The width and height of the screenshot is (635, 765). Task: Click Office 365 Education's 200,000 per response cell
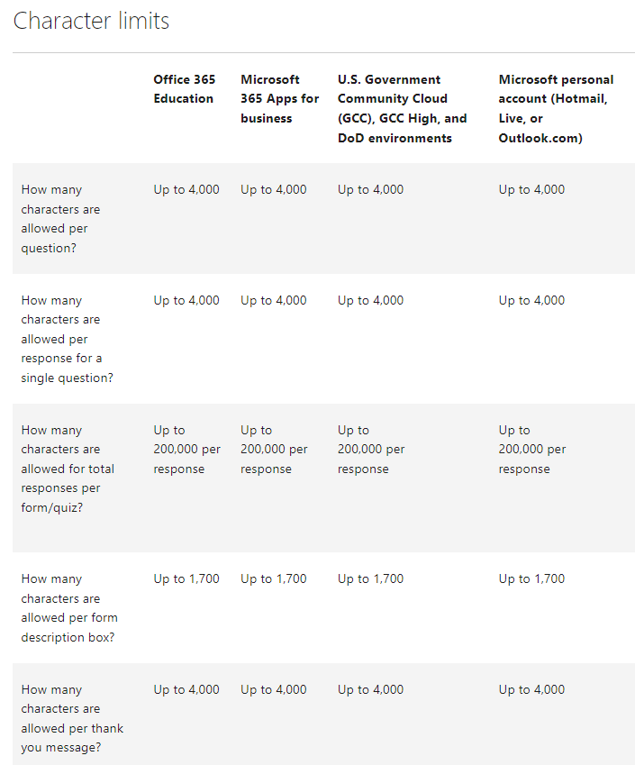coord(186,450)
